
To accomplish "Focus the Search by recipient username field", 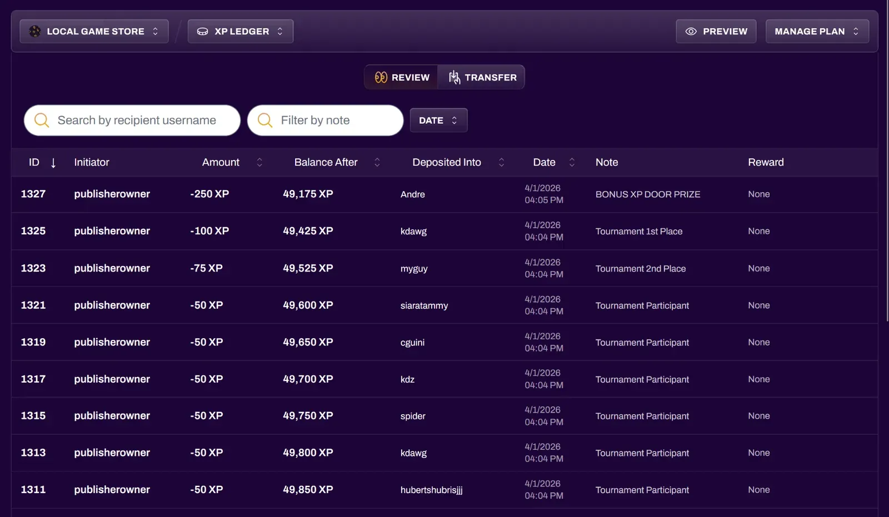I will (x=132, y=120).
